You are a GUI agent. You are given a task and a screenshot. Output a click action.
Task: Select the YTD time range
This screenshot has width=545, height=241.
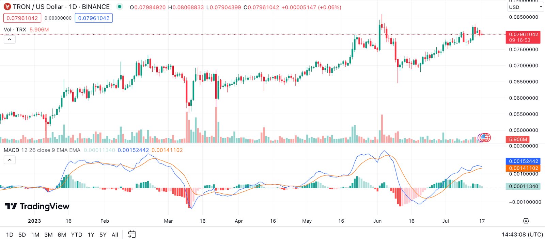pos(77,235)
